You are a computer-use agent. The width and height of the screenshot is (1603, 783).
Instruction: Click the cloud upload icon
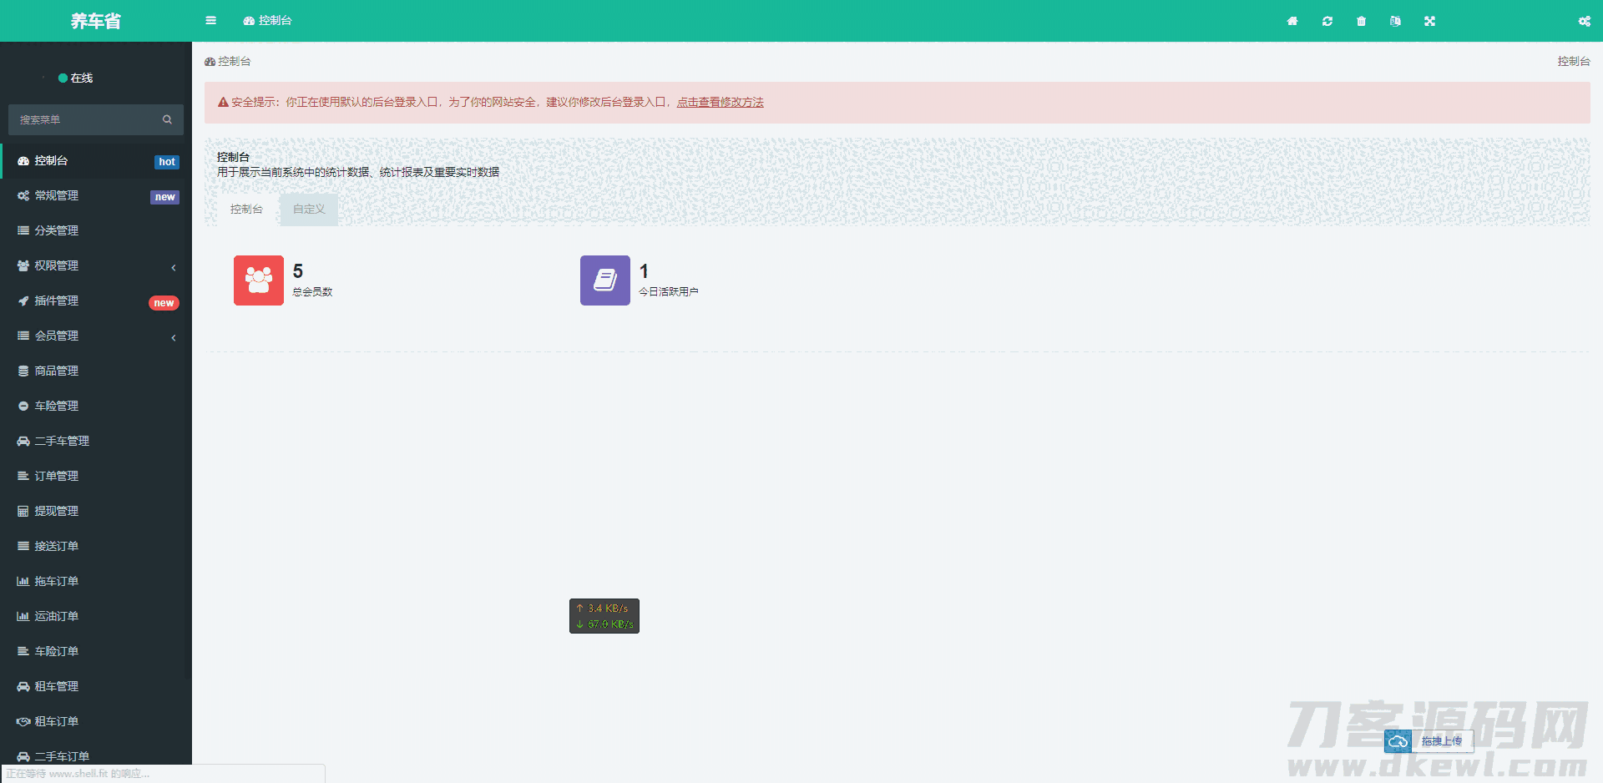click(1398, 741)
